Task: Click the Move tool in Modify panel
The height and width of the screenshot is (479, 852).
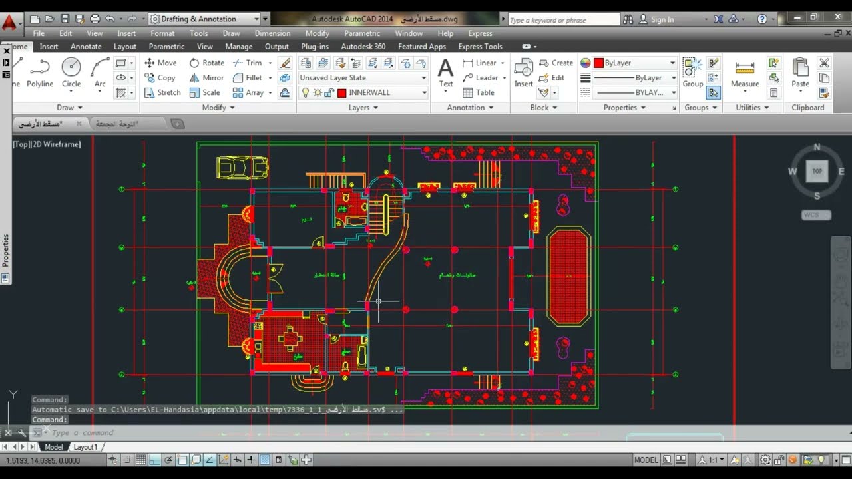Action: 160,63
